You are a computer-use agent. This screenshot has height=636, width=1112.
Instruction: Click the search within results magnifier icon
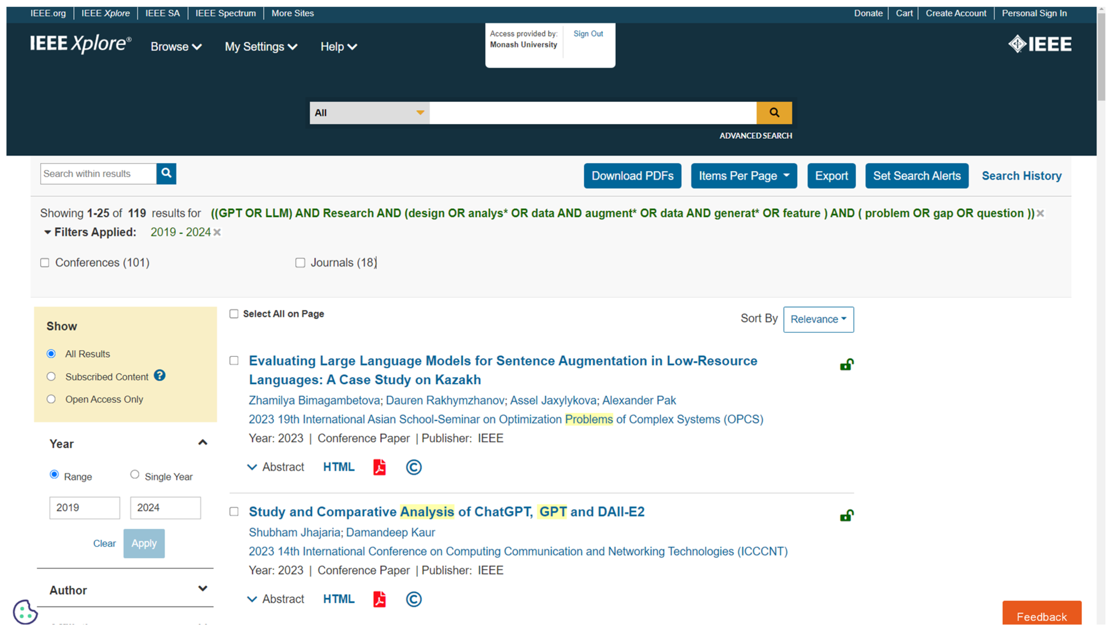coord(166,173)
